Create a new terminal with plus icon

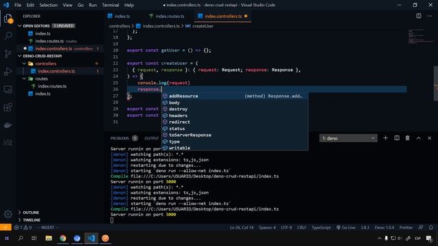tap(385, 138)
